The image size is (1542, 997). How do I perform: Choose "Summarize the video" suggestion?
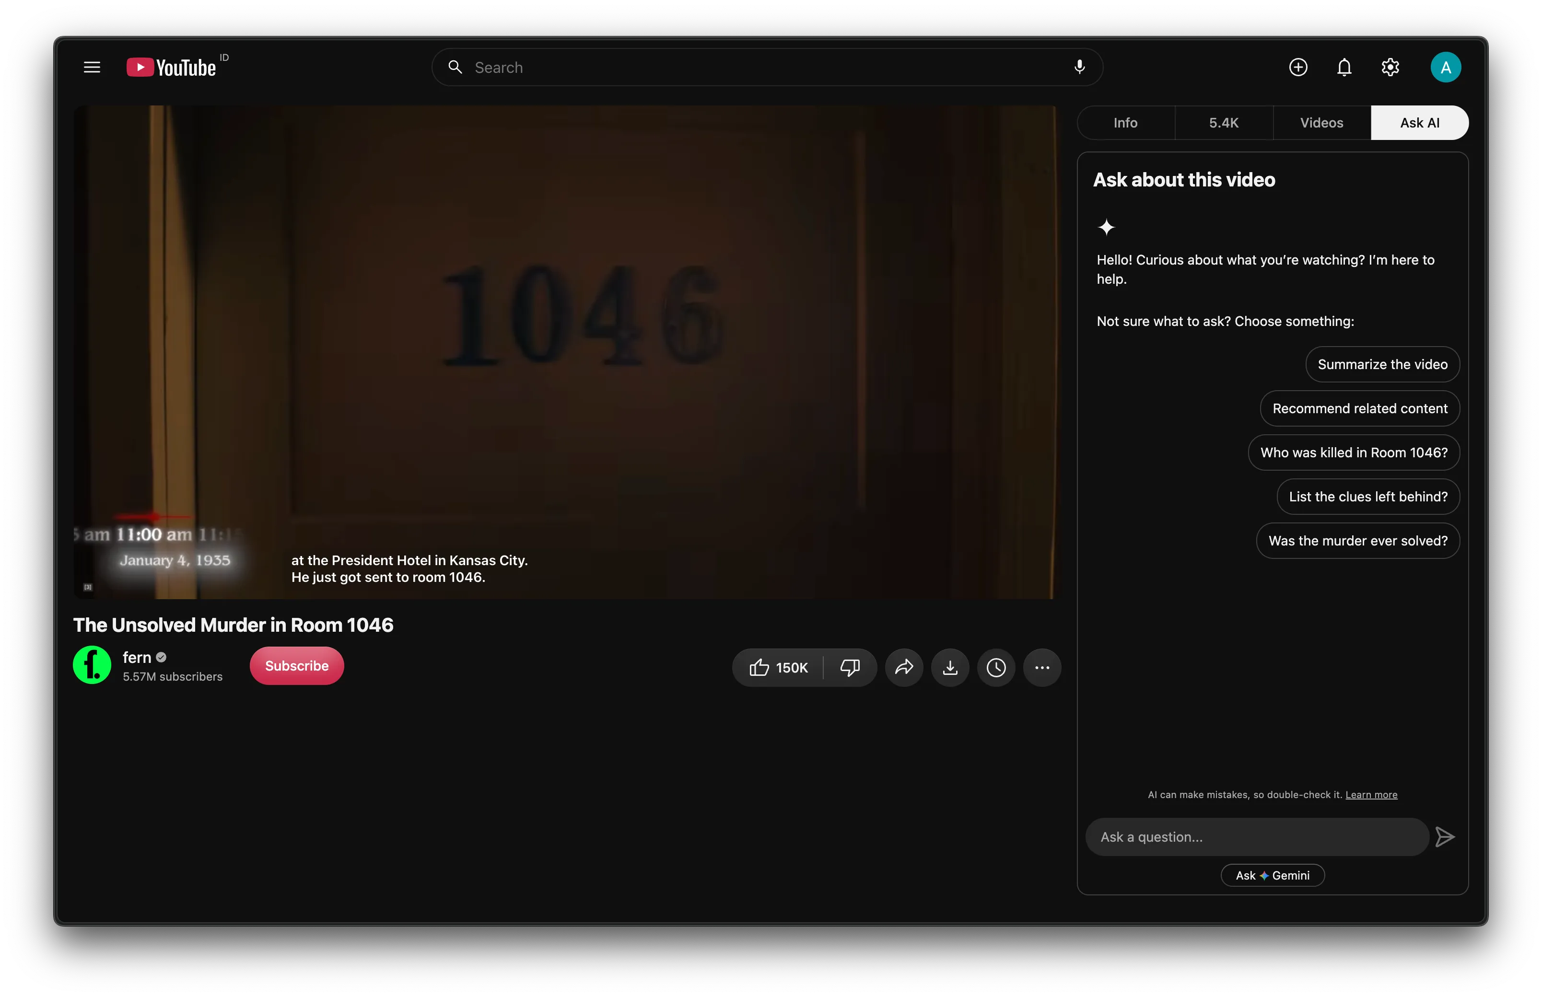tap(1383, 364)
